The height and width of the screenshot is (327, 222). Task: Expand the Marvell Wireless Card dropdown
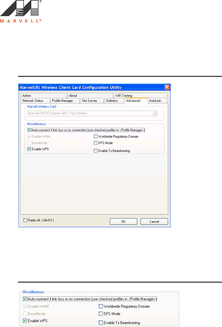(x=155, y=113)
